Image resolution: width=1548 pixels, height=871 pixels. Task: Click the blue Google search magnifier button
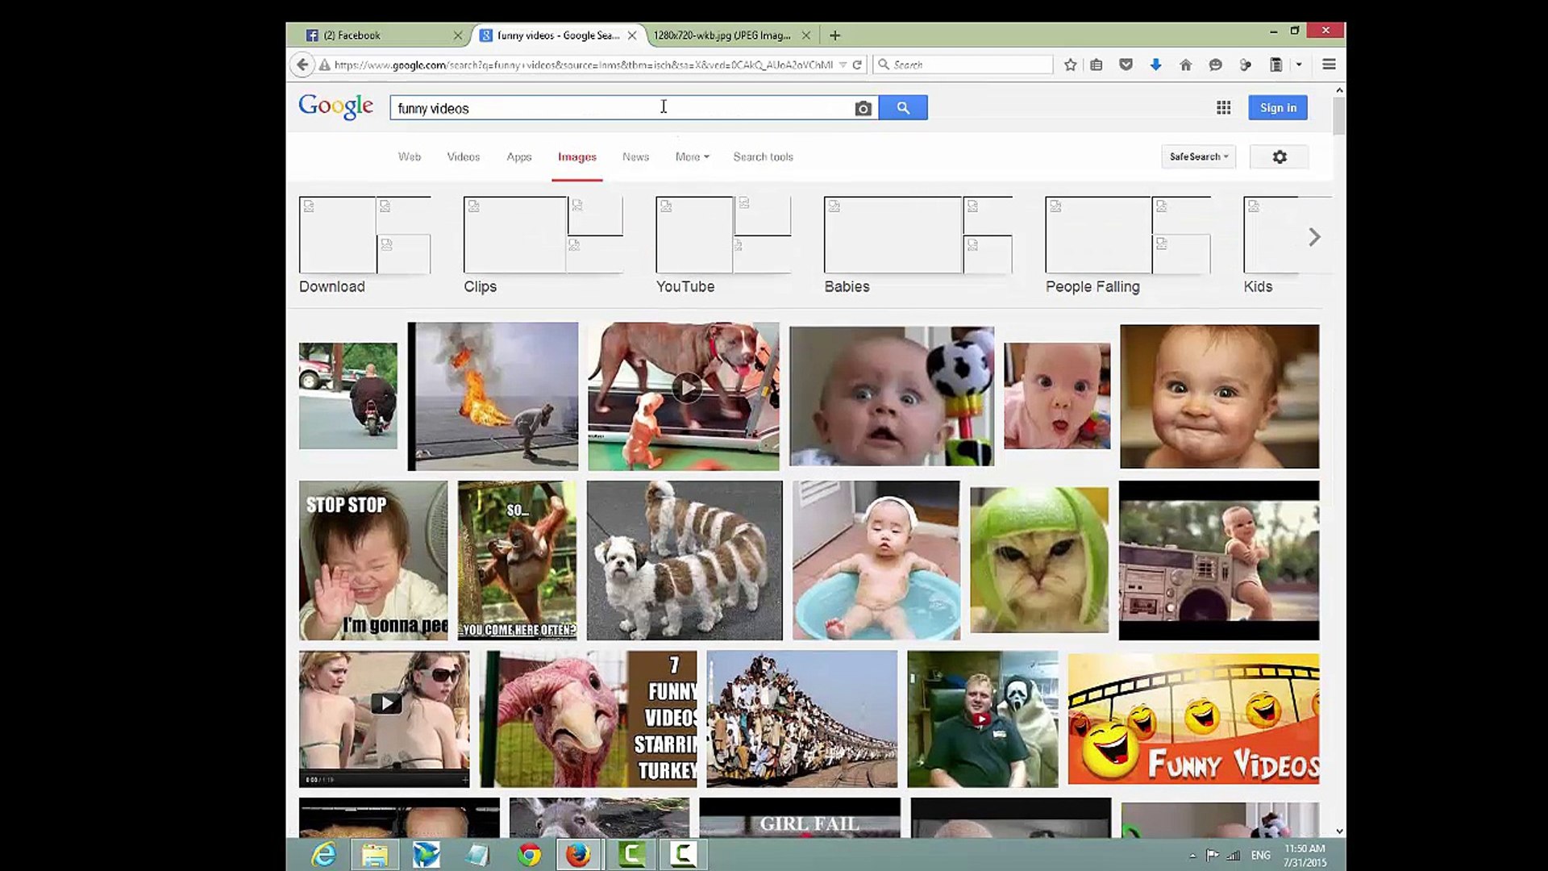pos(903,107)
